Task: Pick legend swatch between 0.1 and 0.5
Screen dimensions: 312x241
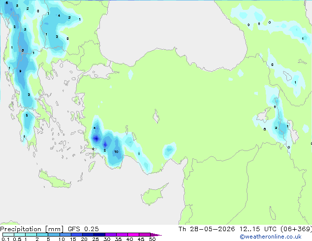Action: (x=8, y=235)
